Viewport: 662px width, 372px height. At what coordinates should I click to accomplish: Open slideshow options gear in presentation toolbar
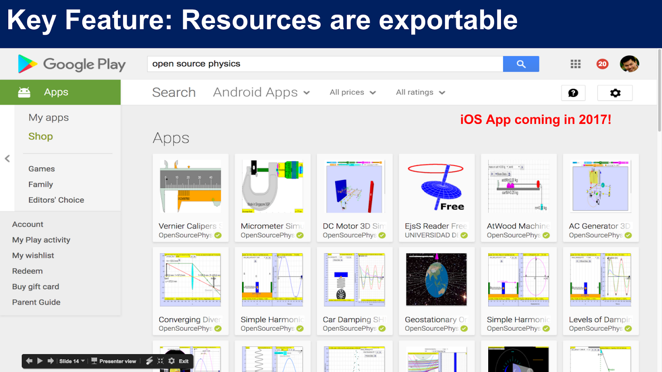pyautogui.click(x=172, y=361)
